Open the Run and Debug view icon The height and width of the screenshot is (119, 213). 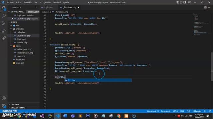point(4,31)
